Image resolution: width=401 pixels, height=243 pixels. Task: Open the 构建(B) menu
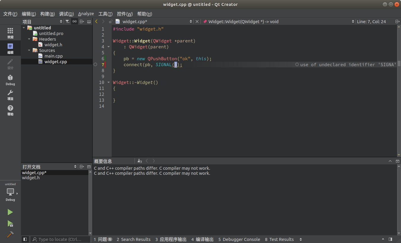point(48,14)
